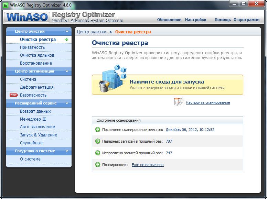Click green arrow icon beside Планировщик
This screenshot has height=199, width=267.
point(98,165)
